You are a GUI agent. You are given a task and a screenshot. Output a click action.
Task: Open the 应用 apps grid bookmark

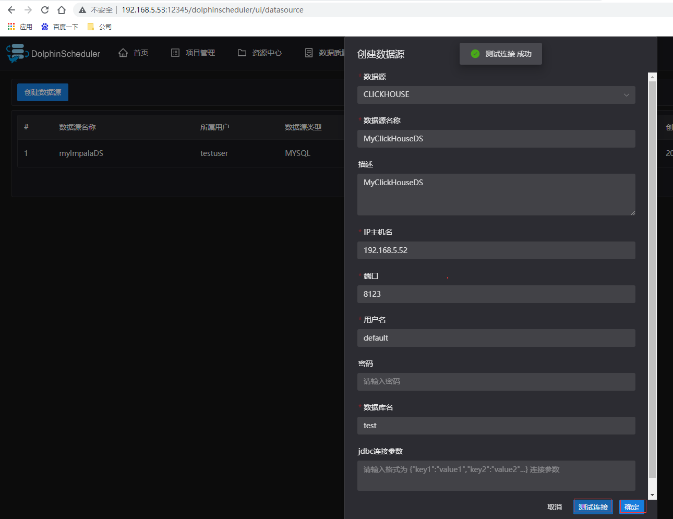[x=20, y=27]
